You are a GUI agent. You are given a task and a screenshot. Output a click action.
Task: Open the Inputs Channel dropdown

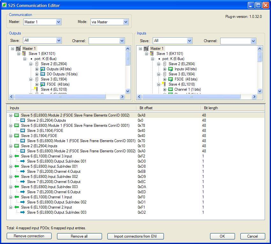coord(253,41)
